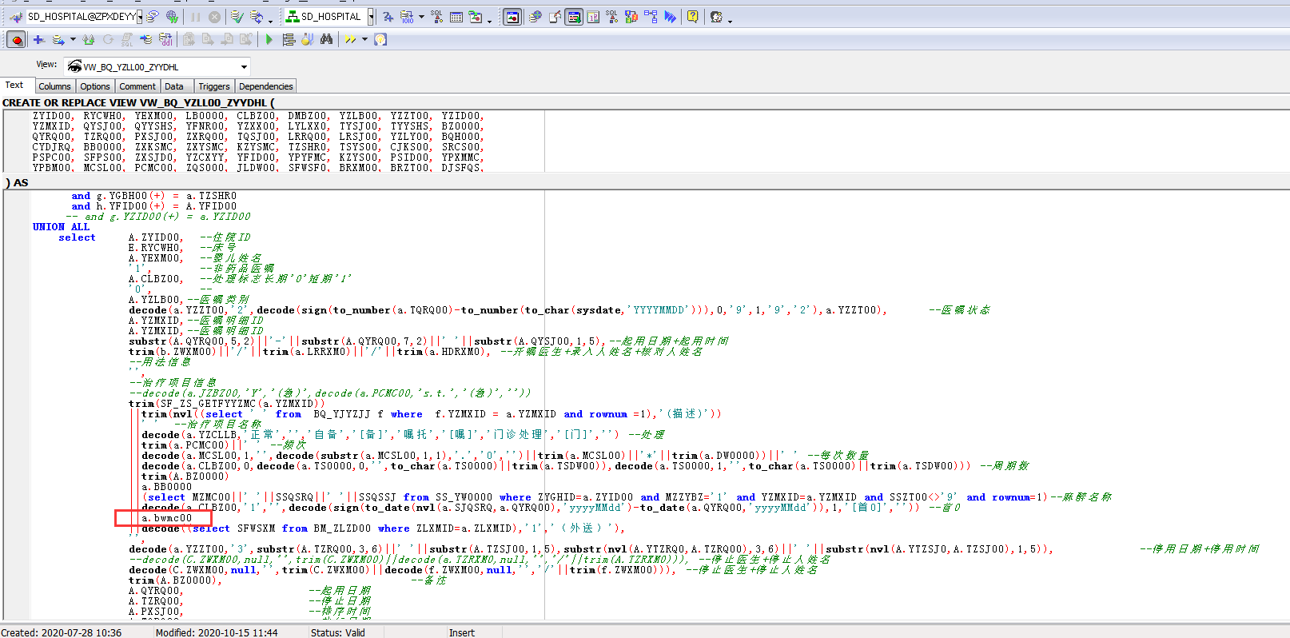Switch to the Columns tab
The height and width of the screenshot is (638, 1290).
click(x=54, y=86)
